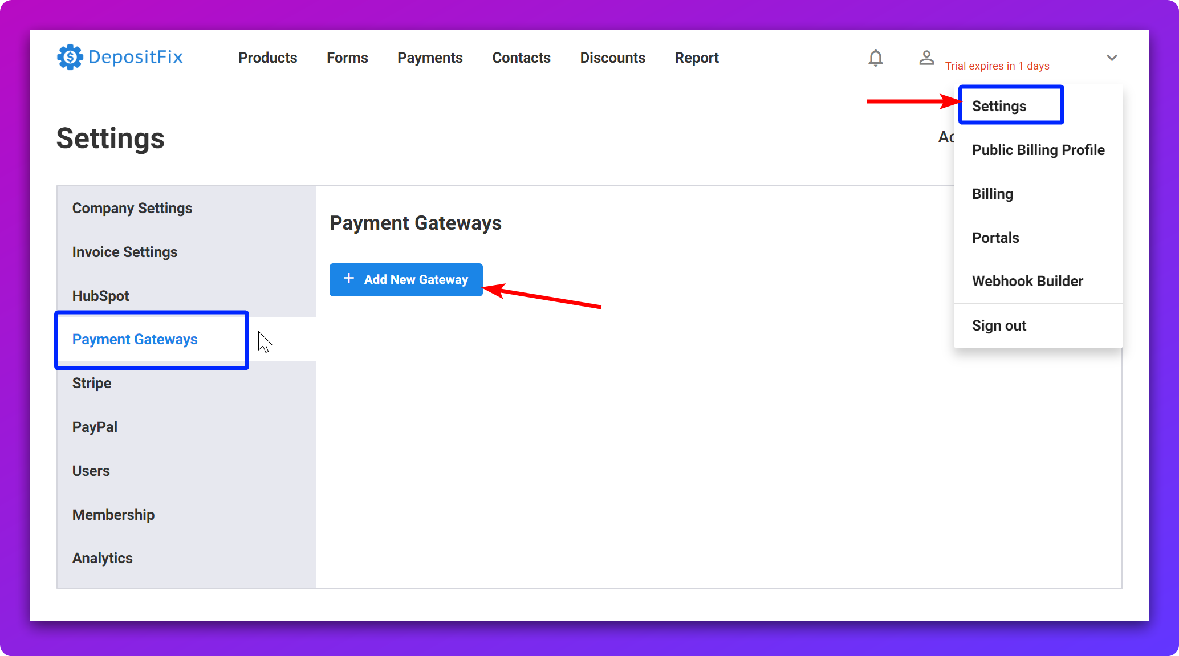Switch to Invoice Settings in sidebar
Screen dimensions: 1179x656
186,252
